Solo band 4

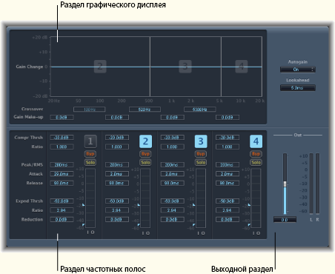256,162
